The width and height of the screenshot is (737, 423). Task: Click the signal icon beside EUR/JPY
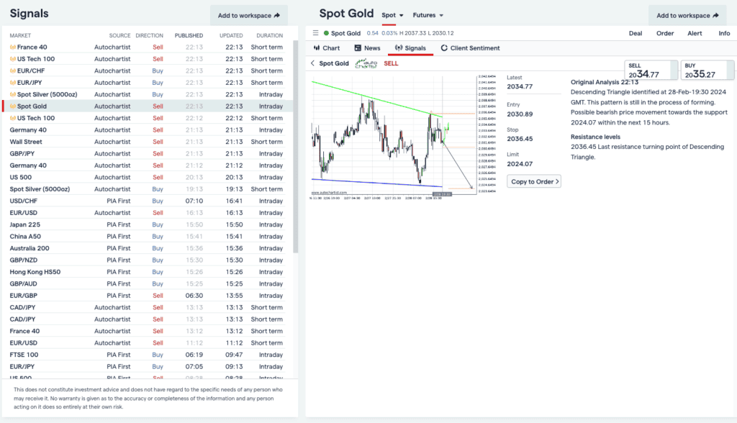[x=13, y=83]
